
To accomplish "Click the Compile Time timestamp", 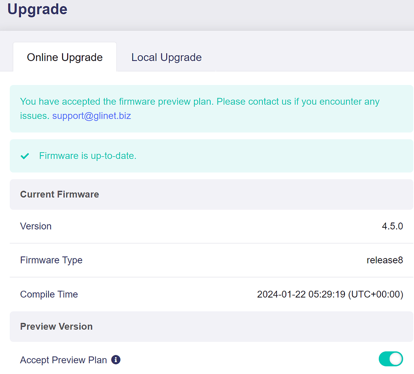I will 330,294.
